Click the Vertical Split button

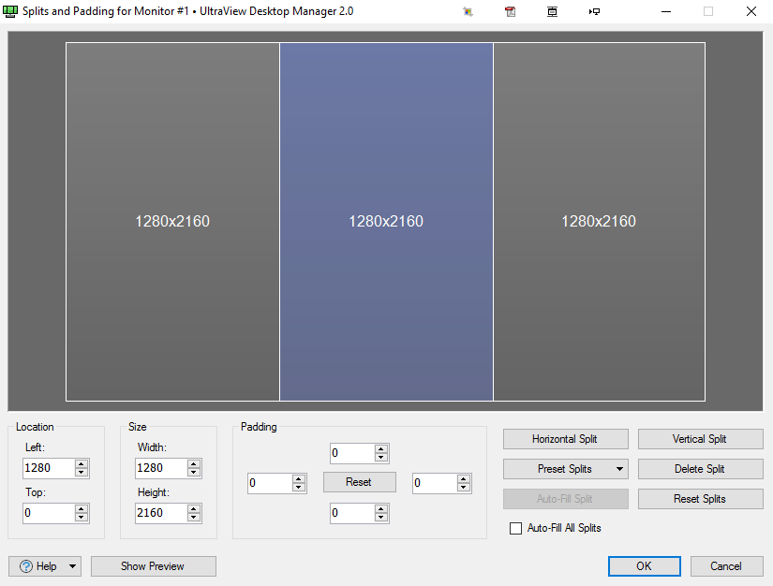(700, 439)
